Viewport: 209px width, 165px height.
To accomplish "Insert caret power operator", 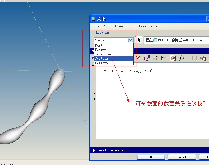I will (x=93, y=87).
